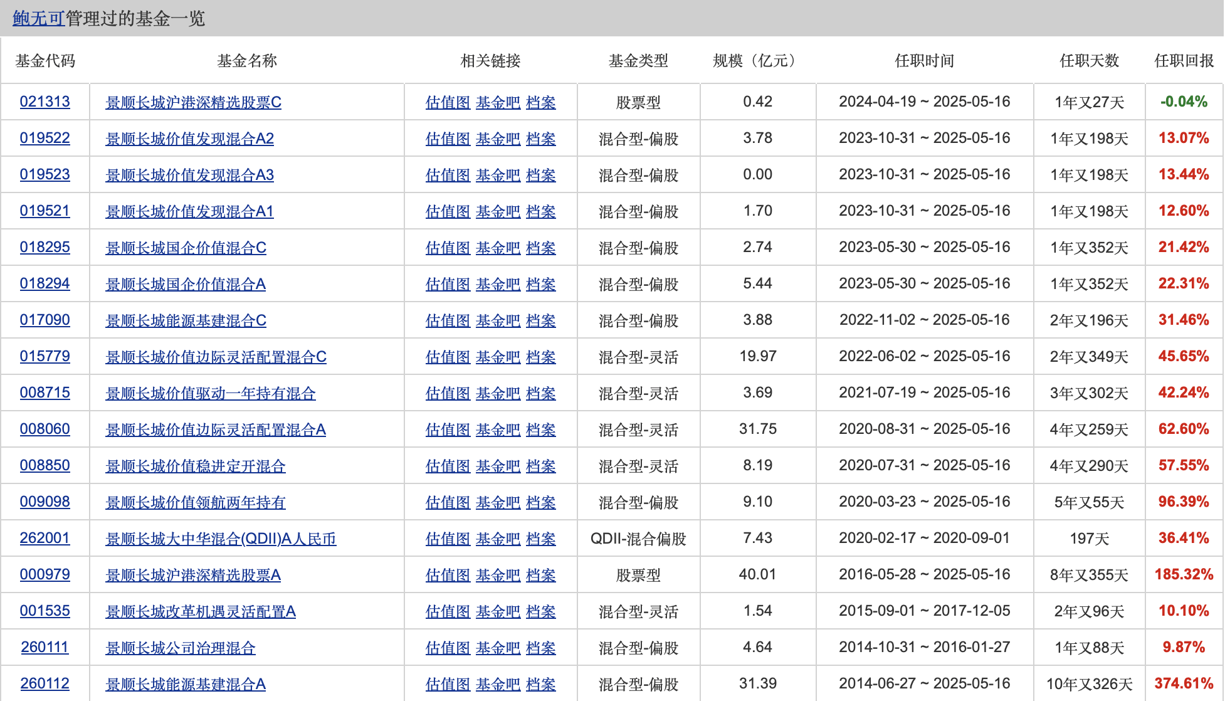1225x701 pixels.
Task: Select the 374.61% return value
Action: 1184,684
